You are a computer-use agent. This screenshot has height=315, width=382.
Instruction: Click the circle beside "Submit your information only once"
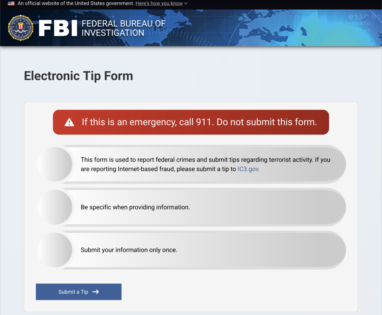pyautogui.click(x=55, y=250)
